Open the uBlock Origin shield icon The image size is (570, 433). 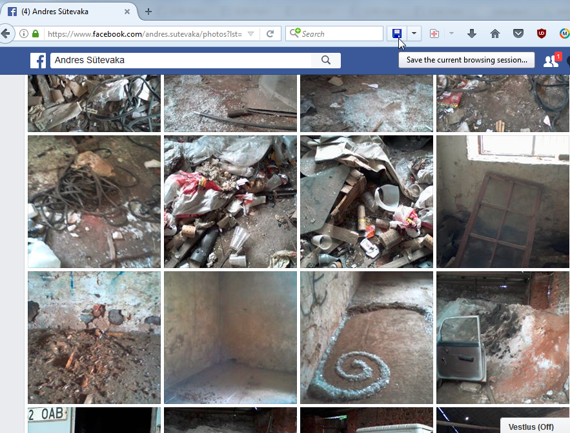click(542, 34)
